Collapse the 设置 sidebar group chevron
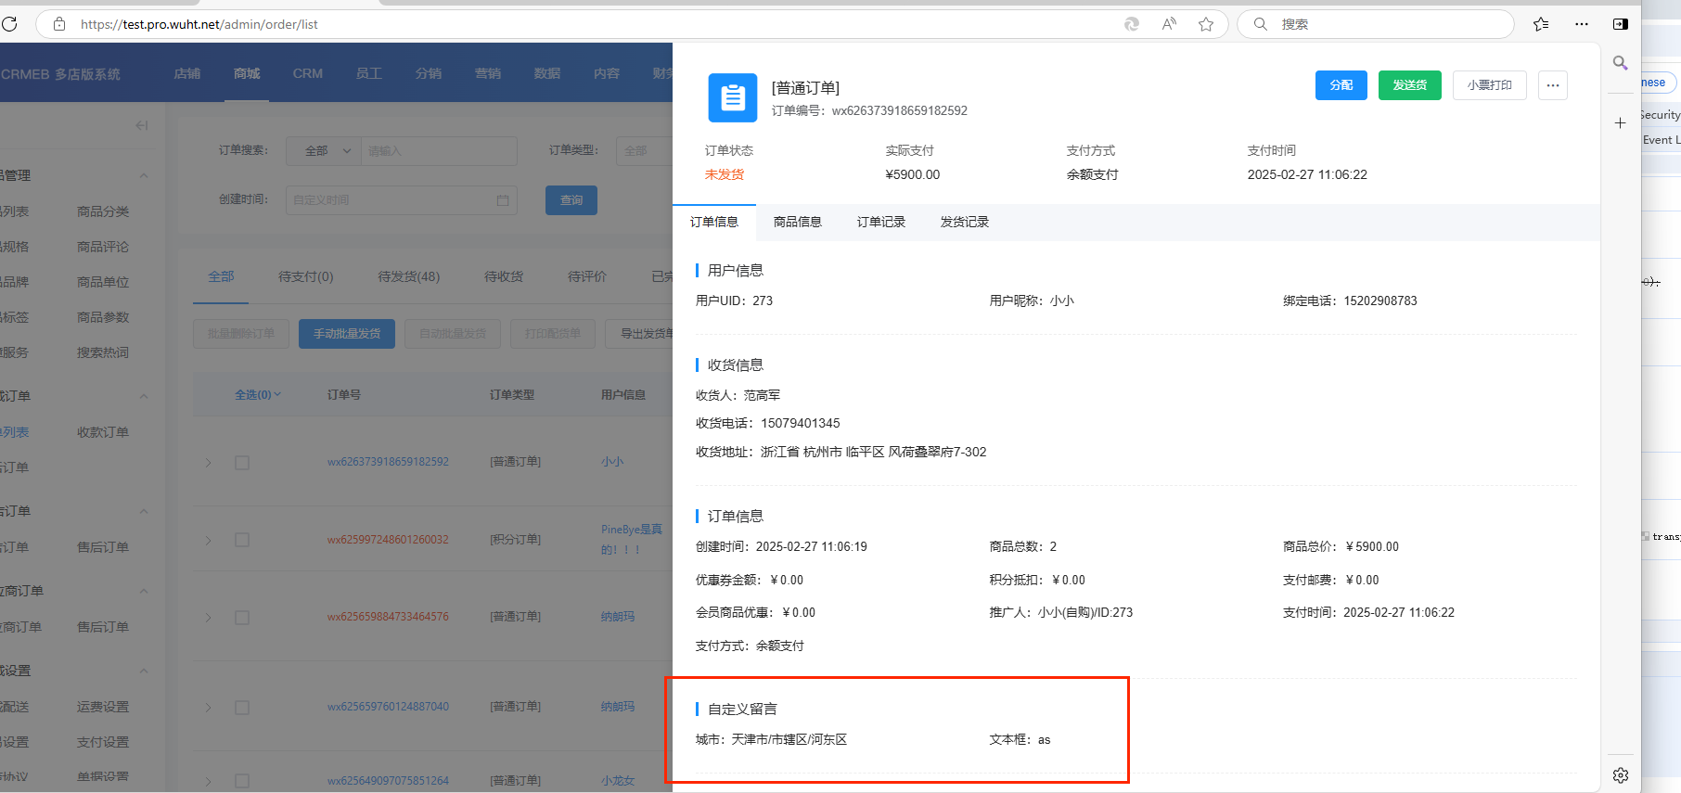The image size is (1681, 793). click(144, 671)
